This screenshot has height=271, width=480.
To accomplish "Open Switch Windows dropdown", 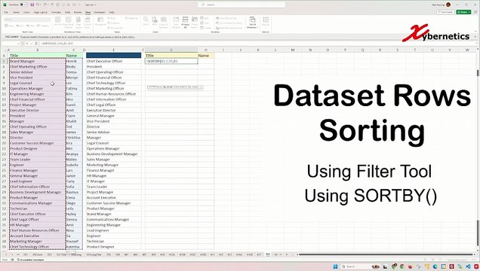I will 253,23.
